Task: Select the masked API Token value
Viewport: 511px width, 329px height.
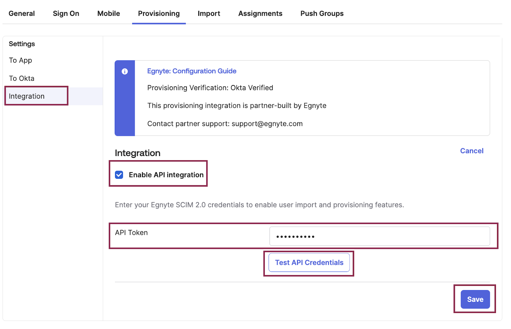Action: tap(294, 236)
